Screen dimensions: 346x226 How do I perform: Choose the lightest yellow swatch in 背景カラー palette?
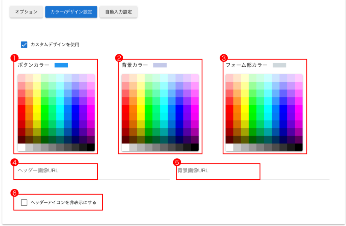point(141,78)
